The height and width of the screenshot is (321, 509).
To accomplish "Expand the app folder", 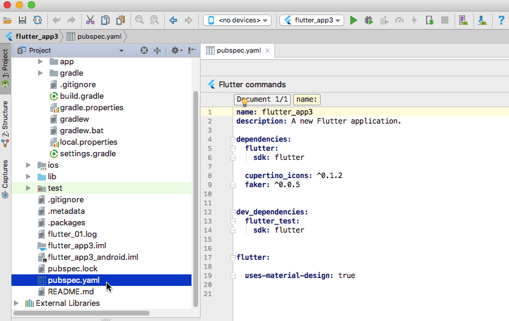I will tap(40, 61).
